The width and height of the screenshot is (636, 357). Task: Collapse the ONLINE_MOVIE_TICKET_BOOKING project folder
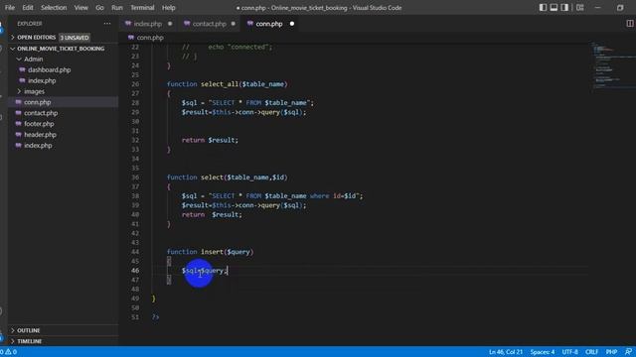pyautogui.click(x=61, y=49)
